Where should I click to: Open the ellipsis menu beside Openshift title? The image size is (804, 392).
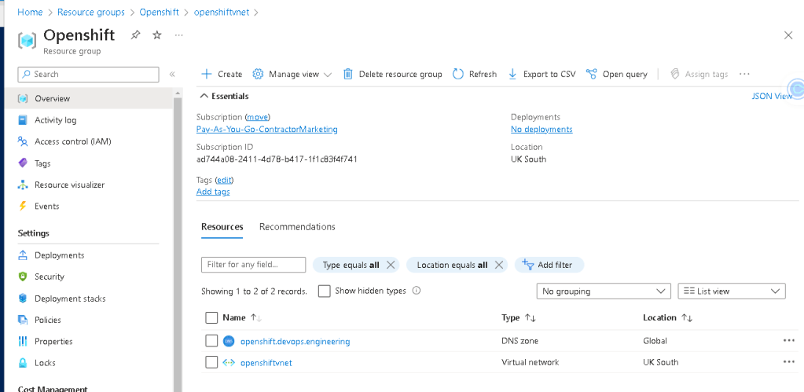coord(178,35)
